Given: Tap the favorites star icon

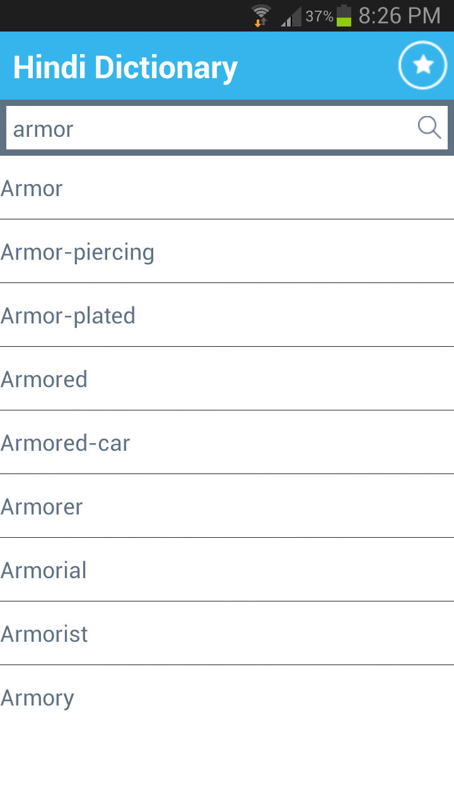Looking at the screenshot, I should [422, 65].
